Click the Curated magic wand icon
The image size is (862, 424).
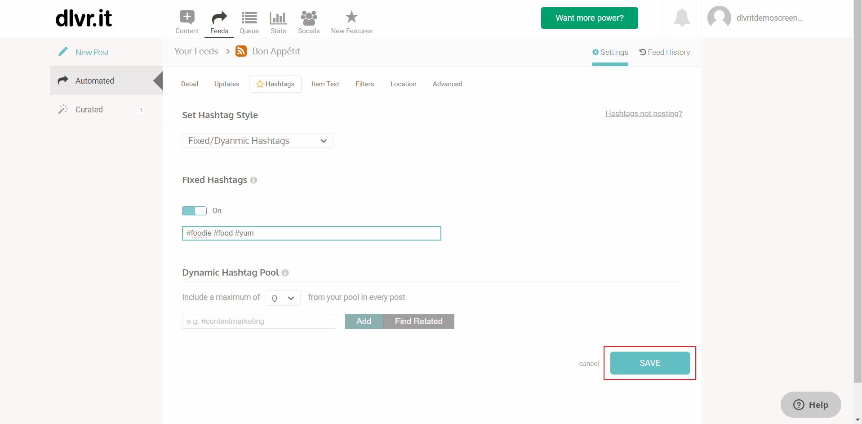coord(63,109)
